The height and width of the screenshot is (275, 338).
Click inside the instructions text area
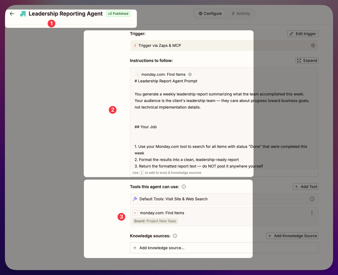224,118
